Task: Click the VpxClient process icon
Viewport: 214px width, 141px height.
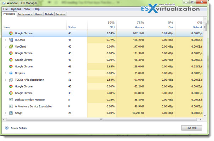Action: (x=11, y=47)
